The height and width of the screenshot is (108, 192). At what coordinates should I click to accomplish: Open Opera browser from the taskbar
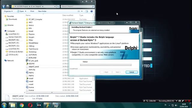pos(30,105)
